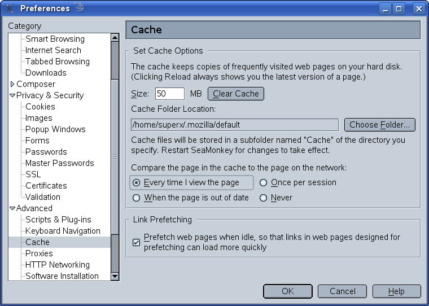Viewport: 429px width, 306px height.
Task: Open SSL preferences
Action: 33,174
